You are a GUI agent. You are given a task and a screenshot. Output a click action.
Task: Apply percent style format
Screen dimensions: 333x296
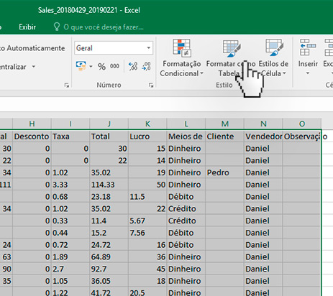(x=101, y=66)
